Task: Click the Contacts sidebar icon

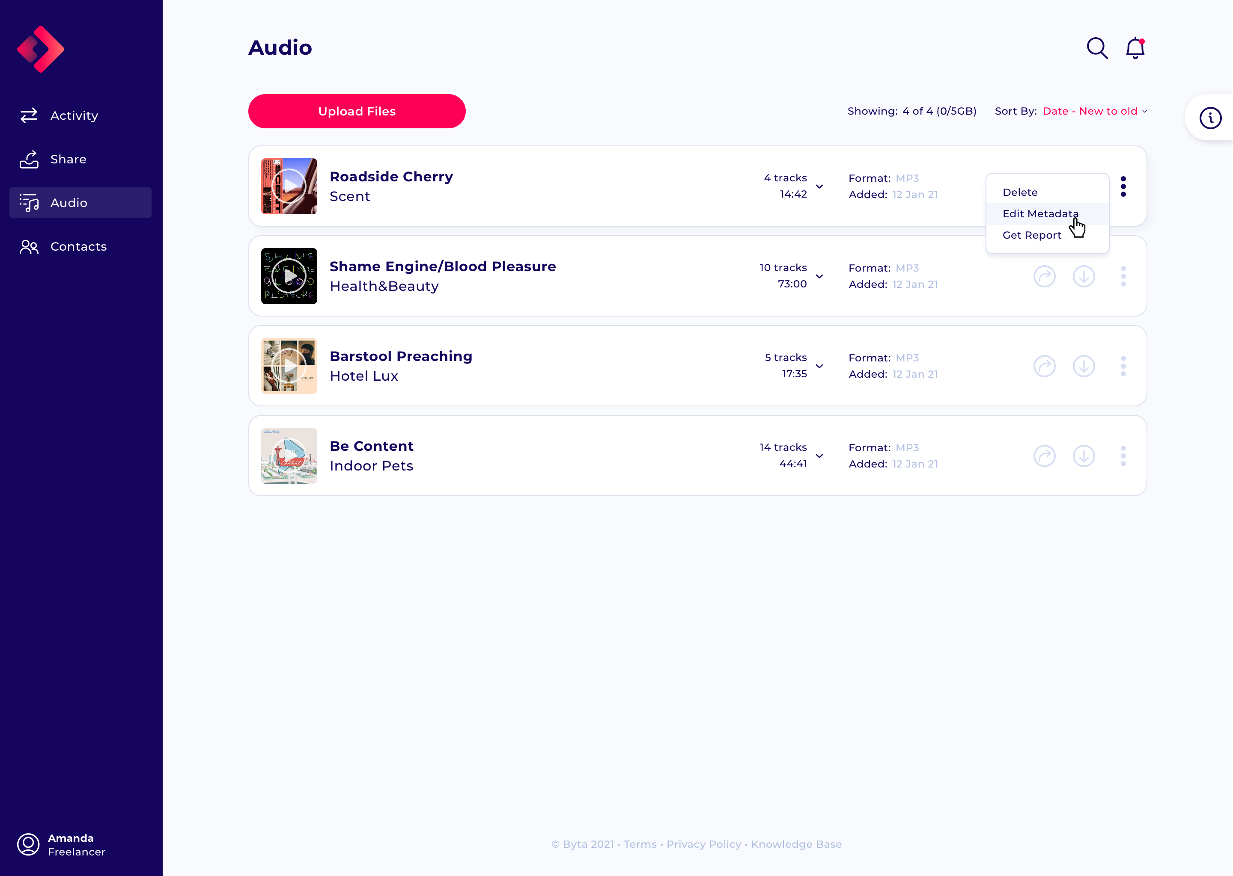Action: [x=27, y=246]
